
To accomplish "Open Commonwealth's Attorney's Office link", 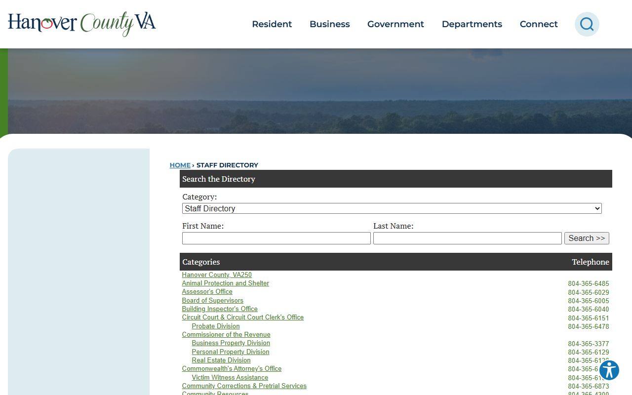I will point(232,369).
